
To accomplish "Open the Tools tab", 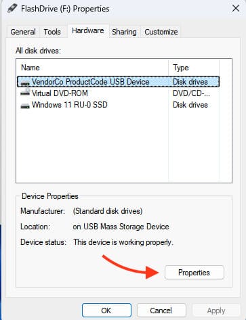I will pos(52,32).
